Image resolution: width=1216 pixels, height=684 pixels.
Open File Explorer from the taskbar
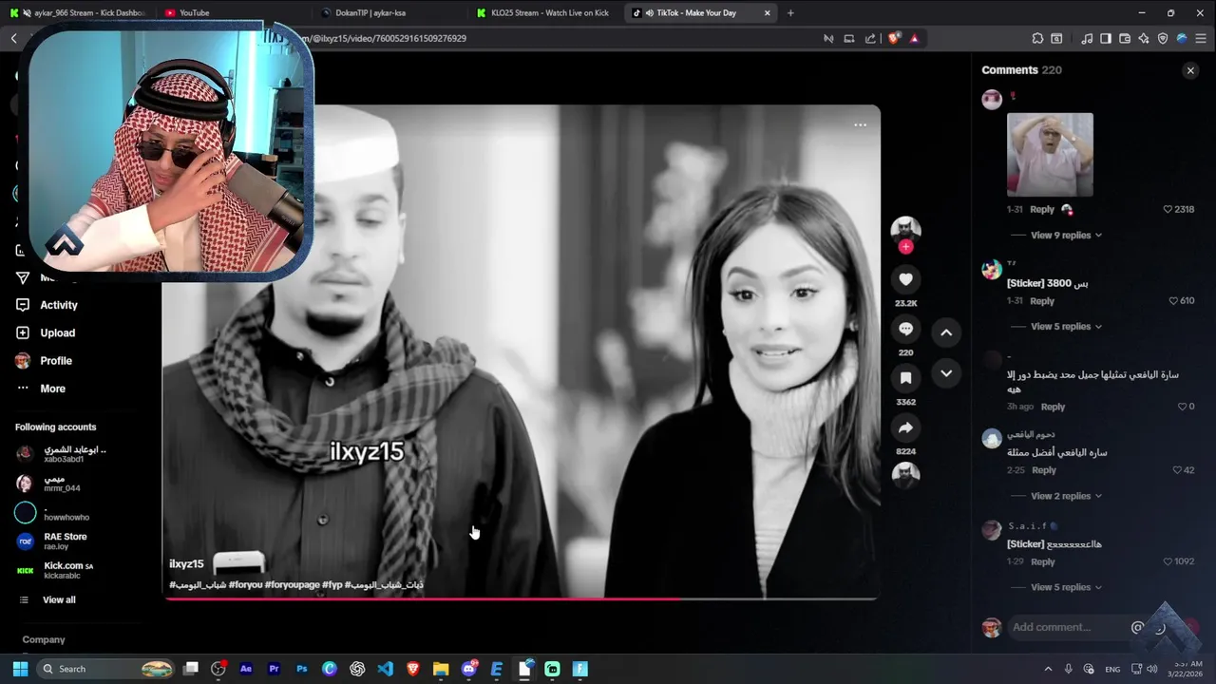tap(441, 669)
